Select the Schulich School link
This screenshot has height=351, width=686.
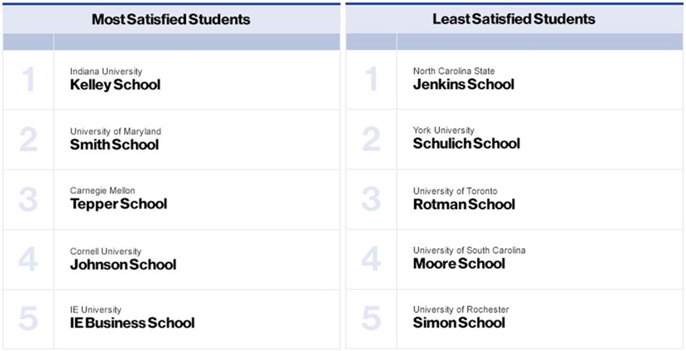(466, 143)
